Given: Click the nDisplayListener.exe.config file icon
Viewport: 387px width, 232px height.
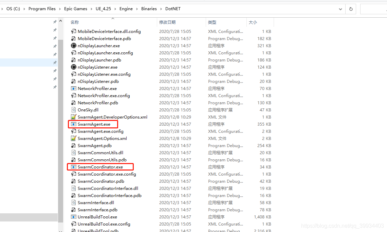Looking at the screenshot, I should pos(74,74).
